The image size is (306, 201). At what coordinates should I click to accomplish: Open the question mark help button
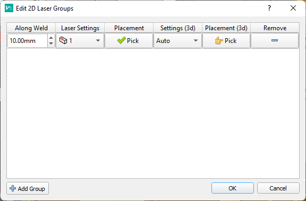click(269, 8)
